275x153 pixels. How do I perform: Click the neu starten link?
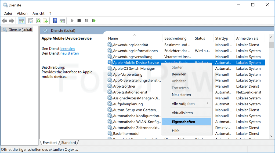click(70, 53)
